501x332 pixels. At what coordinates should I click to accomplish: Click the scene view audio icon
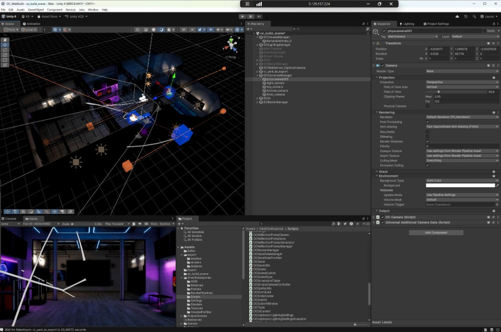[x=161, y=30]
